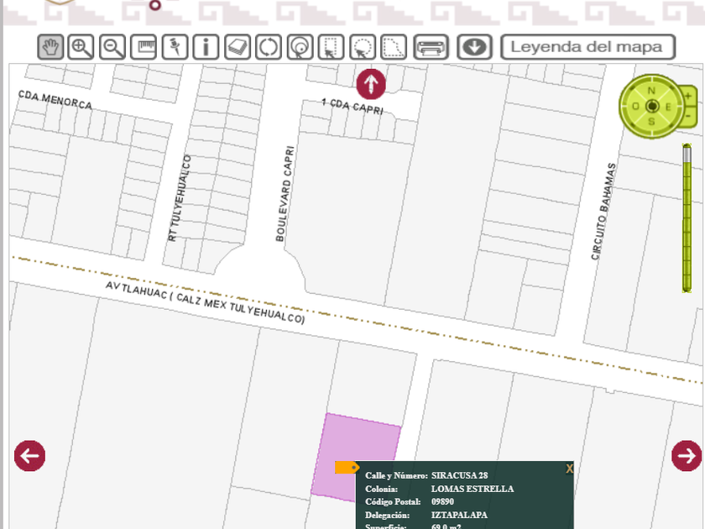Click the download arrow icon
The width and height of the screenshot is (705, 529).
[x=475, y=47]
